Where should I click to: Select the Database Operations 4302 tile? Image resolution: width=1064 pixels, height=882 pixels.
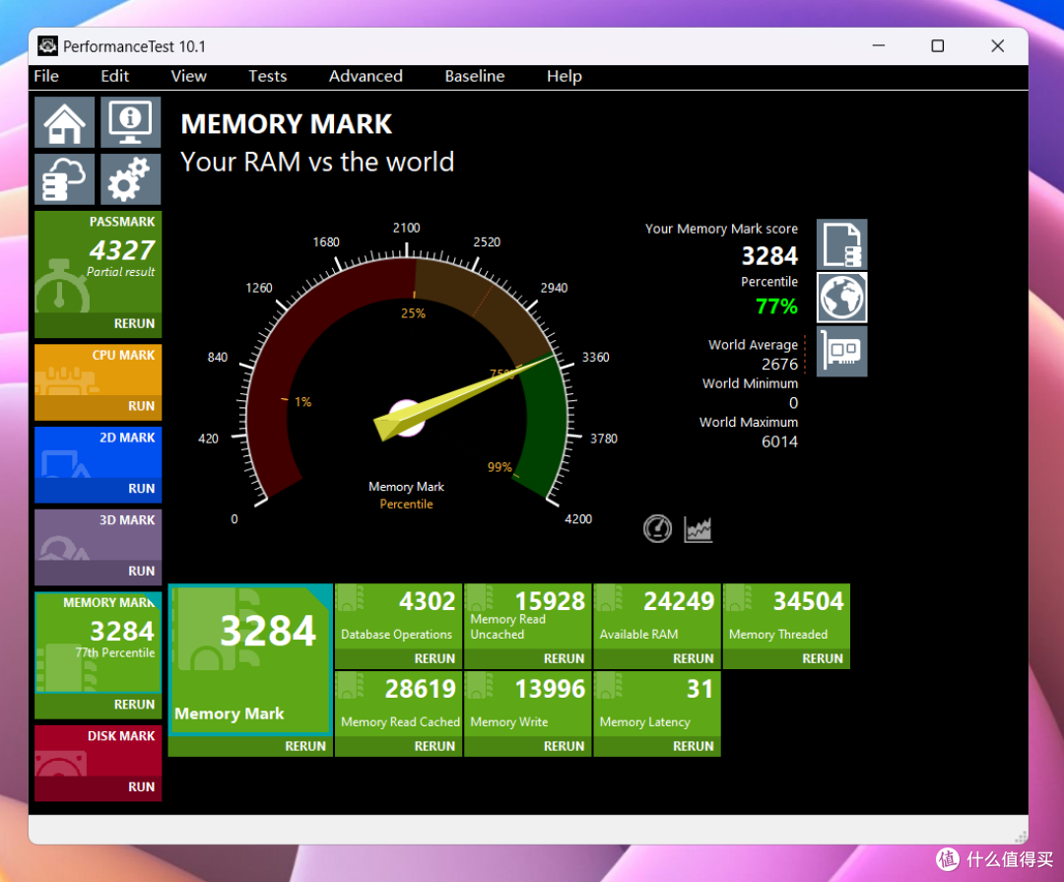click(398, 617)
